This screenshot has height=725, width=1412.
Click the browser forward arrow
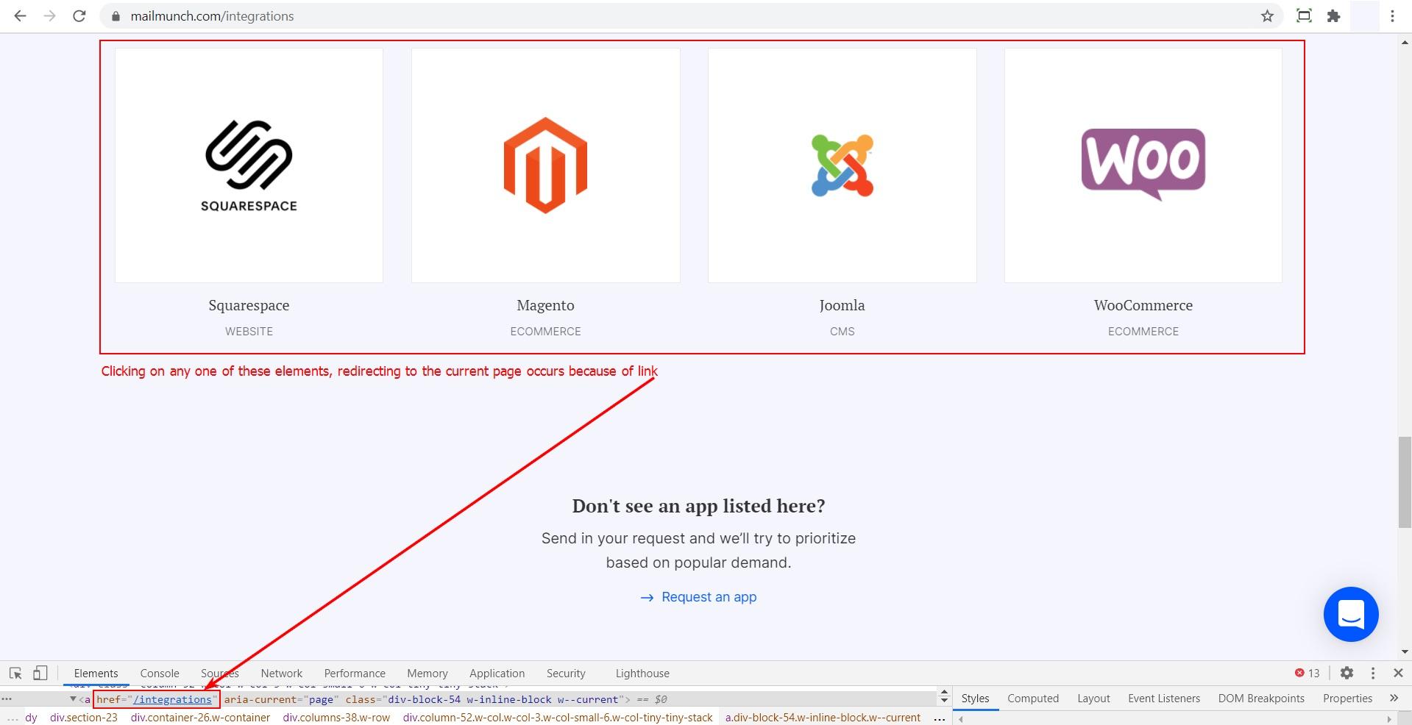coord(49,15)
